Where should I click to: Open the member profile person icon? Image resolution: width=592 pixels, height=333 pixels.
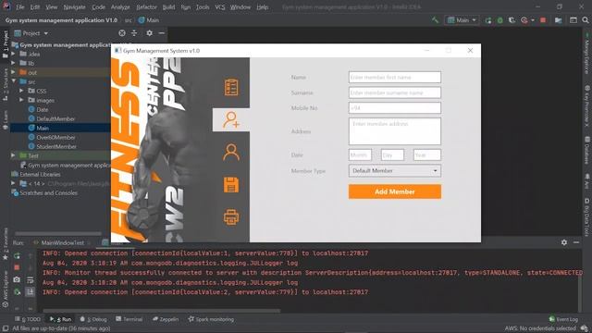tap(231, 153)
